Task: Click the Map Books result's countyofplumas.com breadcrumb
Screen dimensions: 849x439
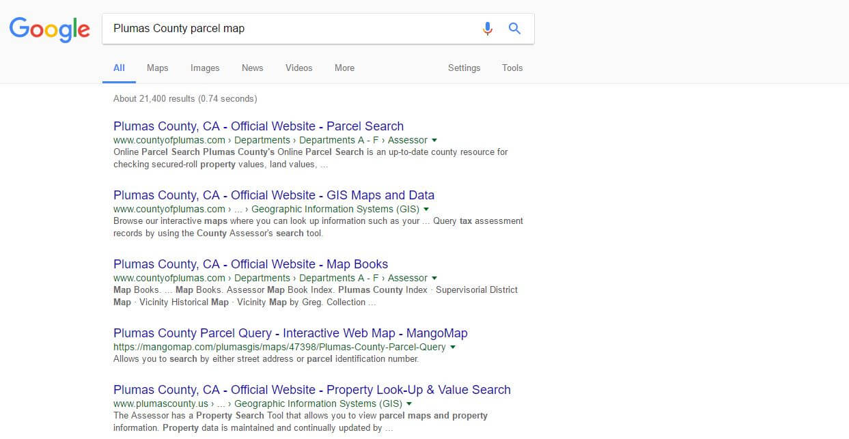Action: tap(270, 278)
